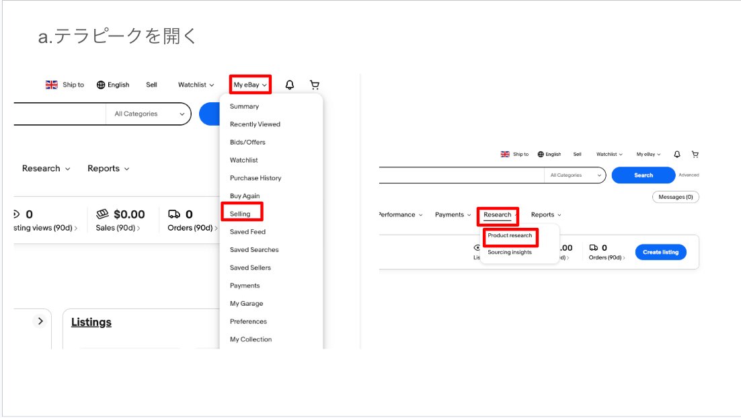Choose Product research in the Research menu
Viewport: 741px width, 418px height.
click(510, 236)
